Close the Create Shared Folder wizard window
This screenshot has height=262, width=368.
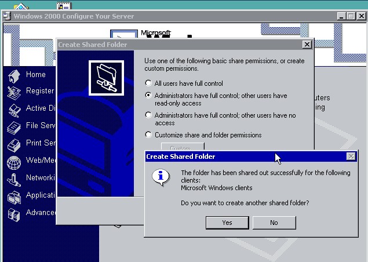(x=307, y=45)
